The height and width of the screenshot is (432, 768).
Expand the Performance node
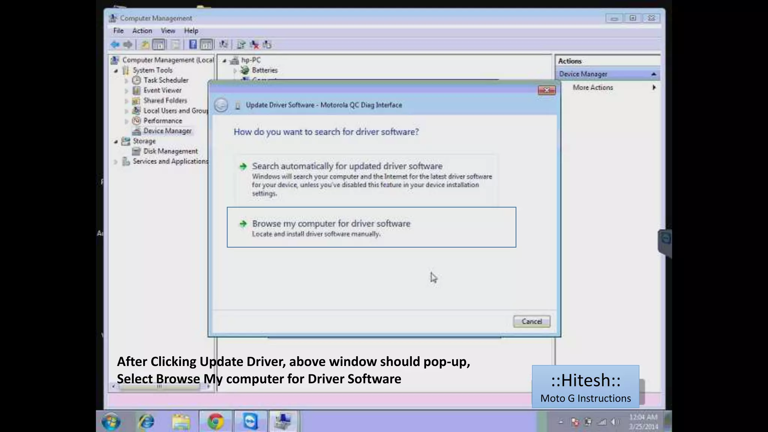pos(126,121)
